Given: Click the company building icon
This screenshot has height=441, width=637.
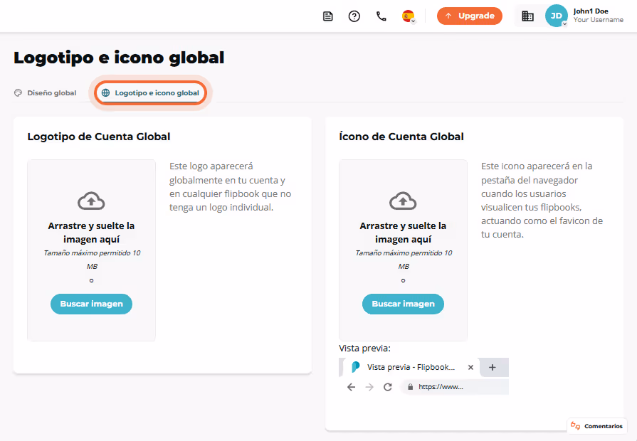Looking at the screenshot, I should click(527, 16).
